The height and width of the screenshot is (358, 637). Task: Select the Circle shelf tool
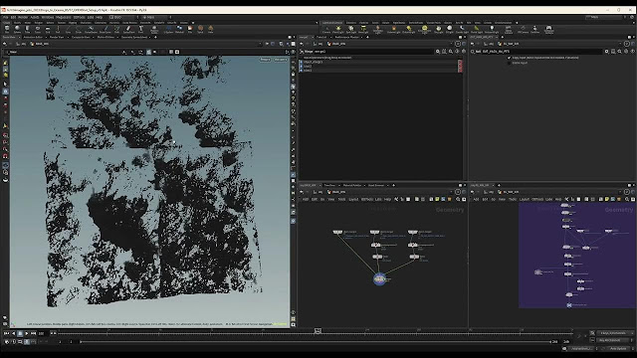[78, 29]
